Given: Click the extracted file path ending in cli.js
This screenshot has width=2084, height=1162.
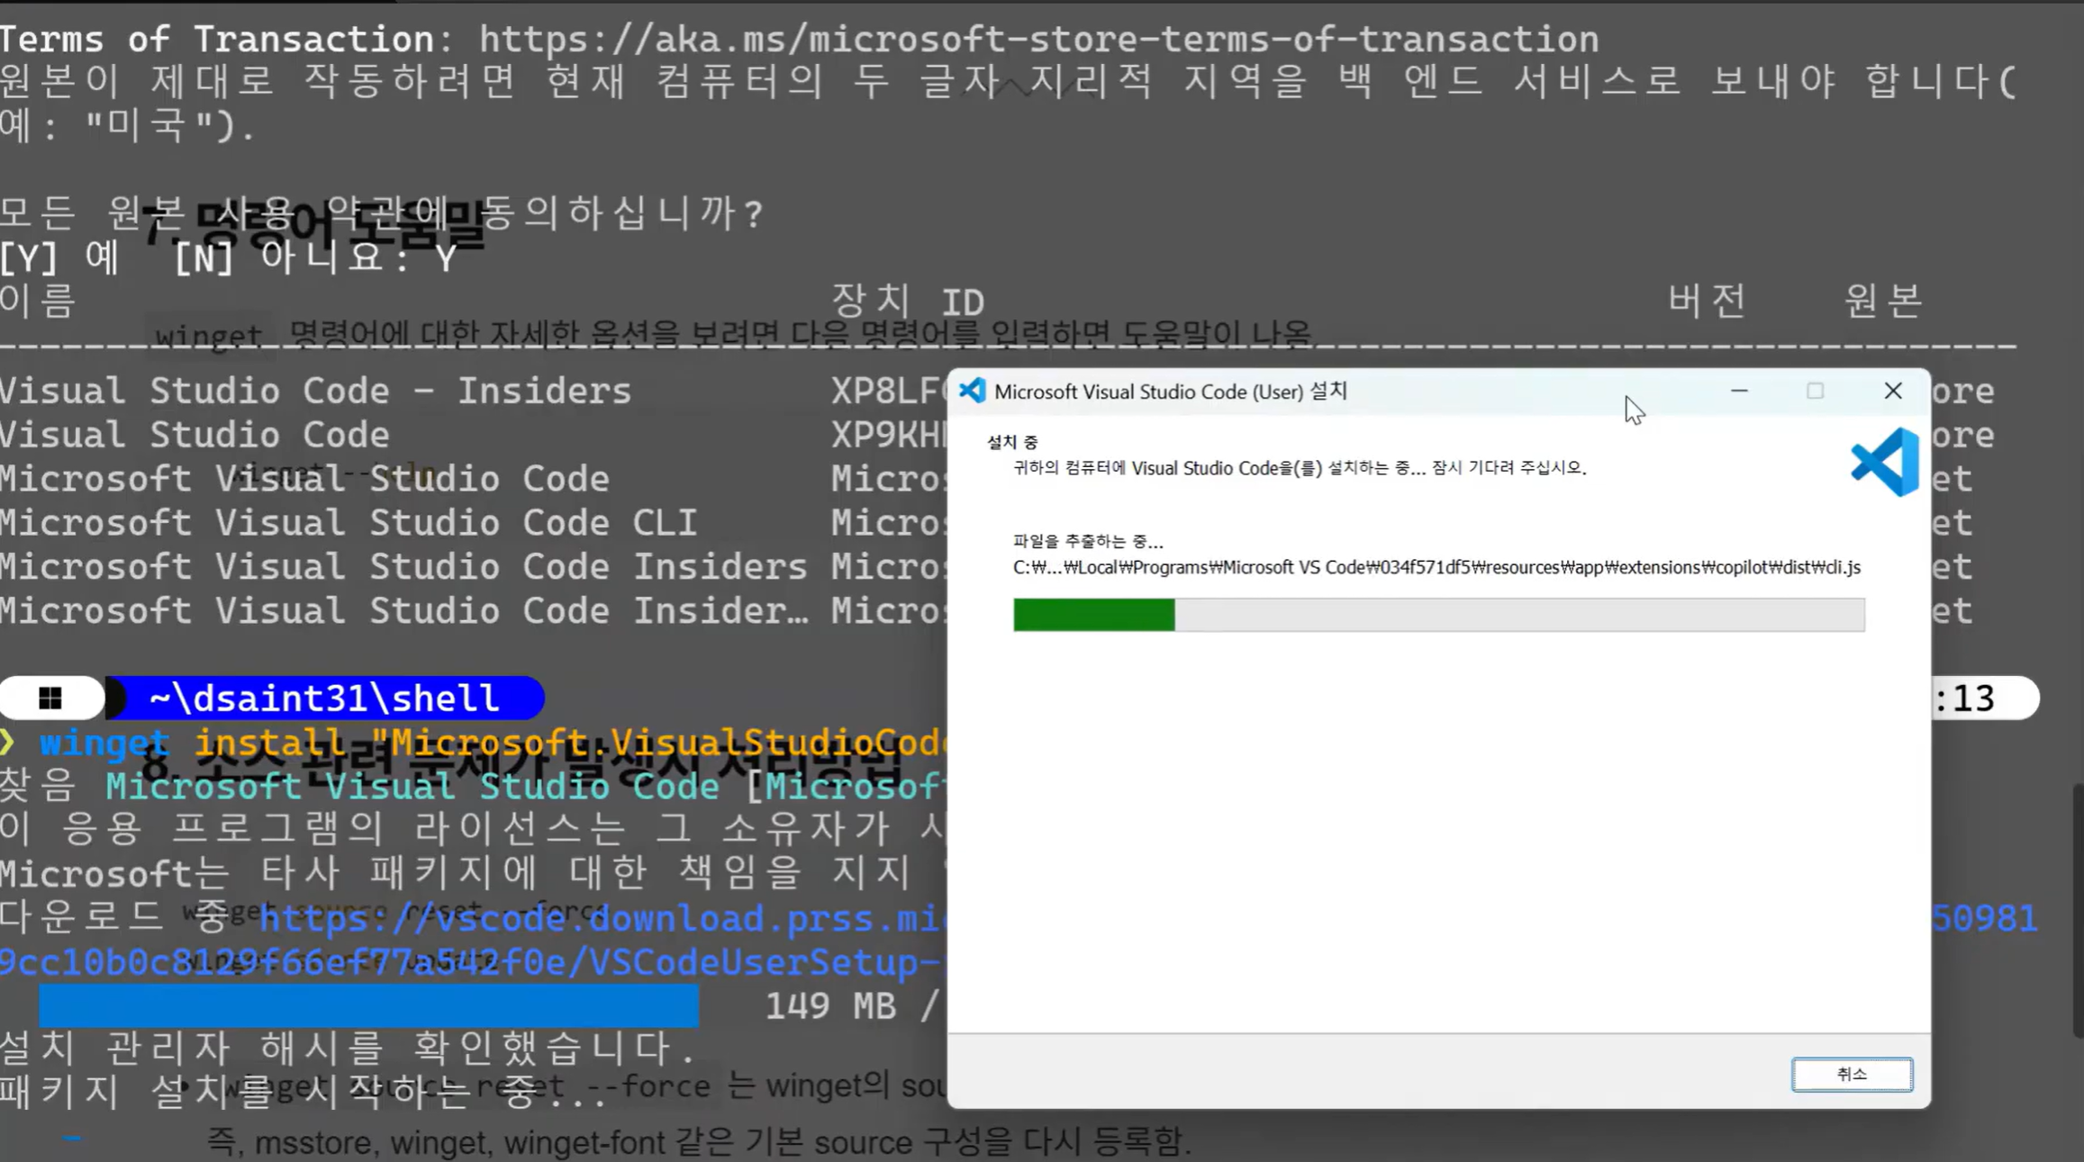Looking at the screenshot, I should (x=1436, y=567).
